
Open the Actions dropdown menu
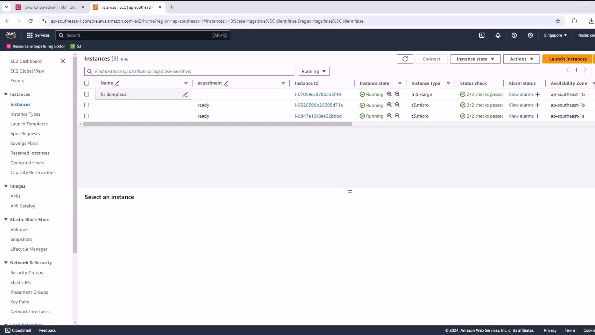(x=521, y=59)
